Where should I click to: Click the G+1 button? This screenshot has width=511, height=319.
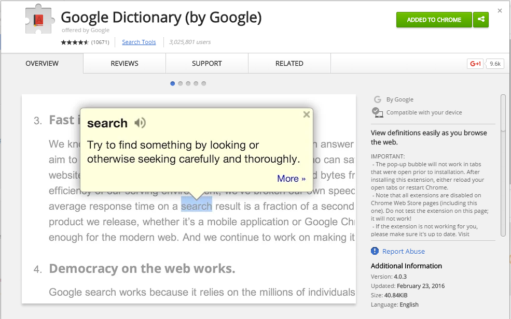pyautogui.click(x=475, y=64)
